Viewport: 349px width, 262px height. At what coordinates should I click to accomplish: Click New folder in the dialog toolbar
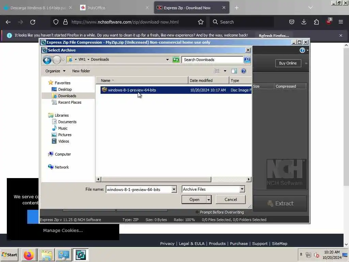(81, 71)
